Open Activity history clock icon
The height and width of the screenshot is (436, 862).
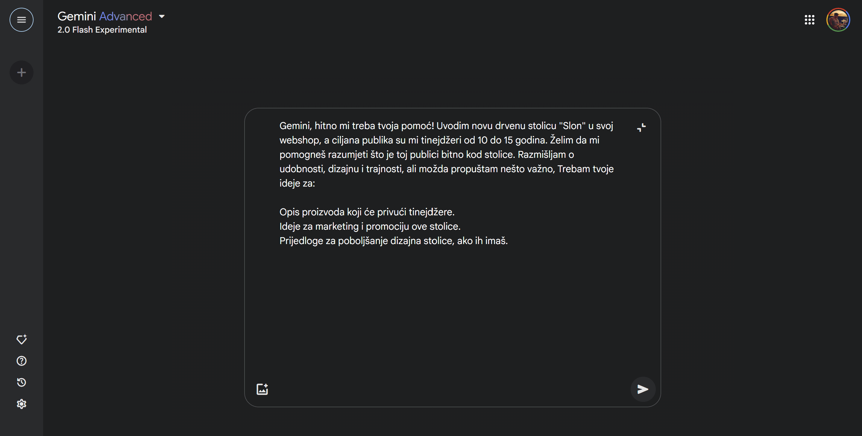click(22, 382)
